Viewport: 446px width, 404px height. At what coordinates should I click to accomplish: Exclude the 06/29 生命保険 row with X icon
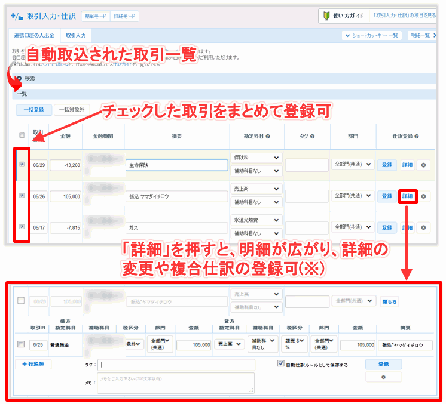click(x=423, y=165)
